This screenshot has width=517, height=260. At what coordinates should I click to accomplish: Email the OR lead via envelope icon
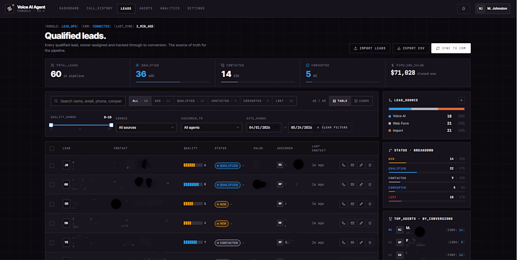[x=352, y=204]
